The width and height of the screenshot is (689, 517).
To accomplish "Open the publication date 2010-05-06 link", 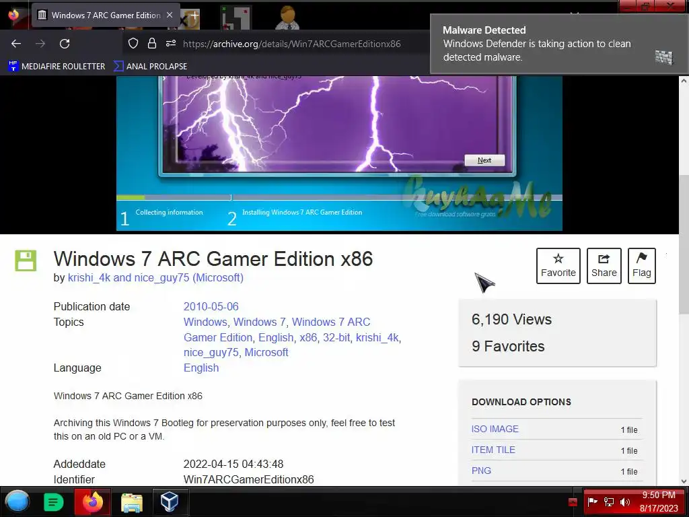I will click(x=211, y=306).
